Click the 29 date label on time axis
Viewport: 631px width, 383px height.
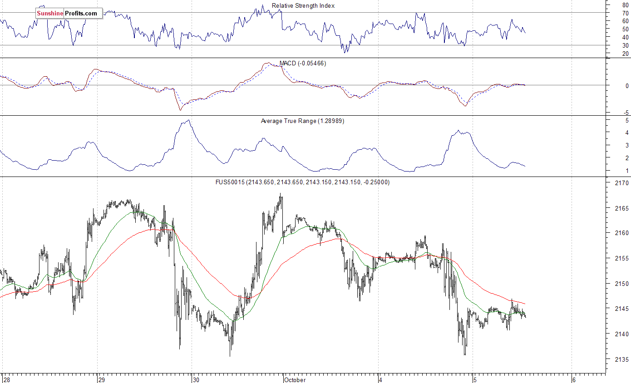(x=102, y=380)
